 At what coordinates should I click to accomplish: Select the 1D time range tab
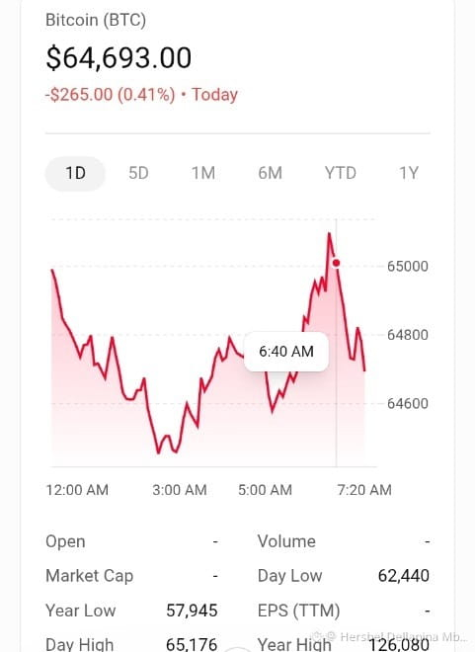click(75, 174)
